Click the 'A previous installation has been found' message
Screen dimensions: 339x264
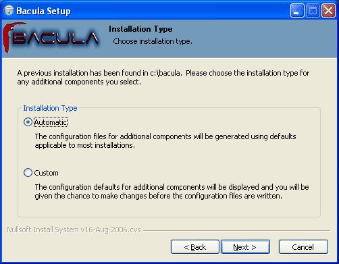click(x=163, y=78)
